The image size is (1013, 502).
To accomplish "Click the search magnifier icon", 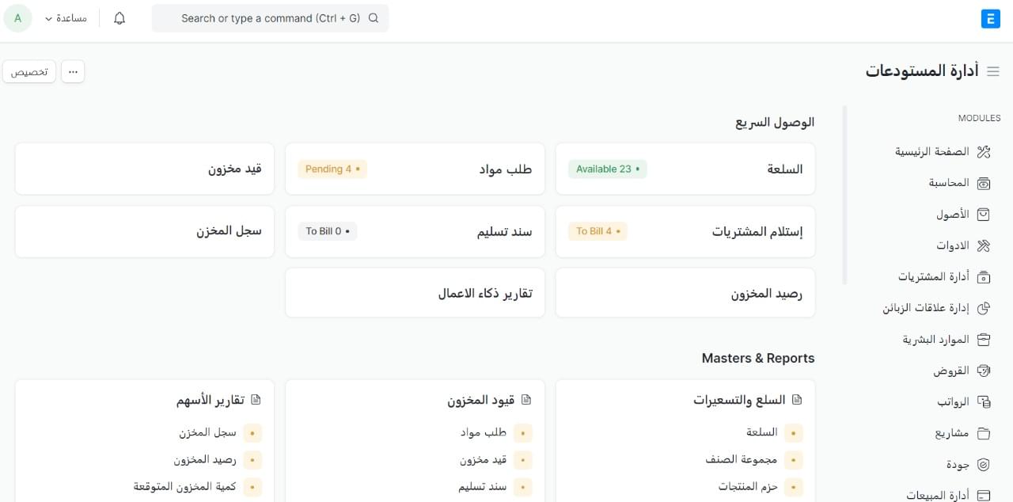I will [x=374, y=18].
